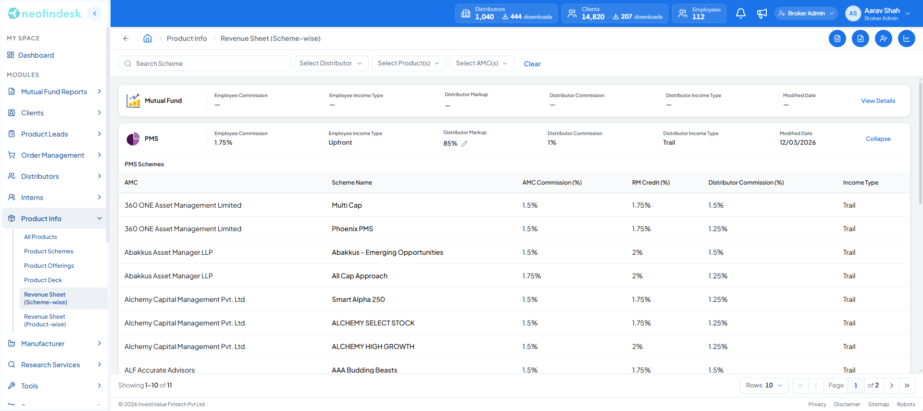Open the Select AMC(s) dropdown
Image resolution: width=923 pixels, height=411 pixels.
(x=482, y=63)
